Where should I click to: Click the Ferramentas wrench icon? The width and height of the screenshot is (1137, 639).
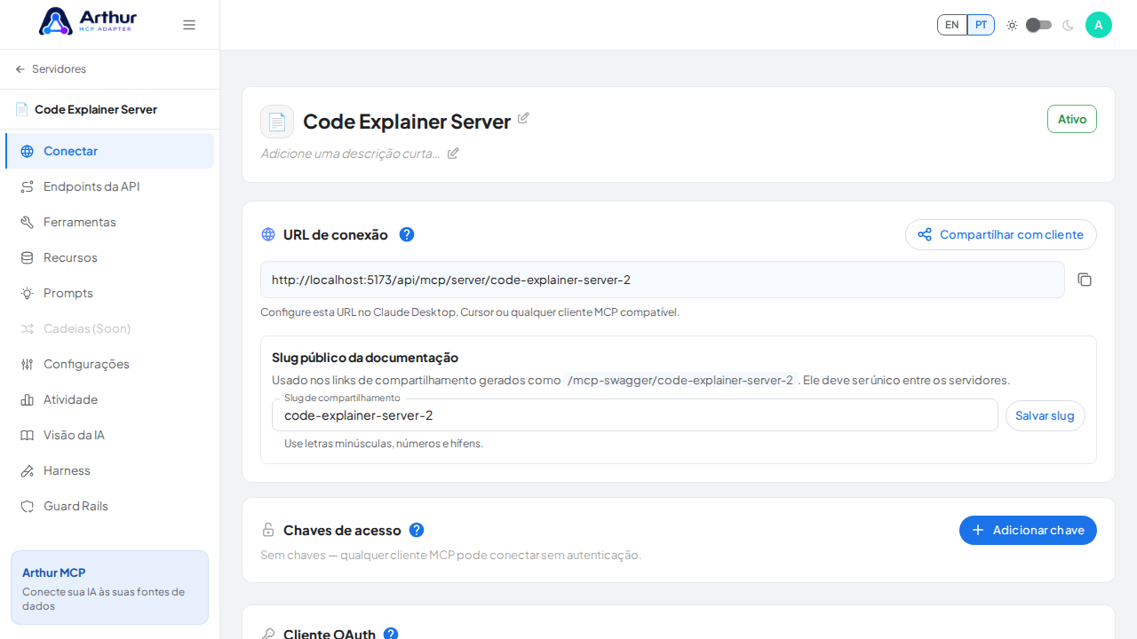[x=28, y=222]
